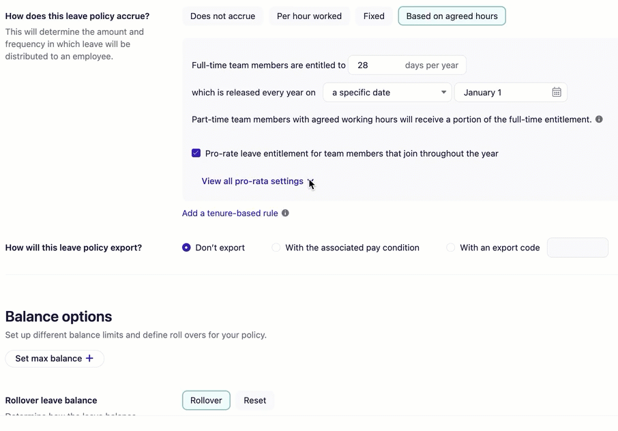Choose Reset for leave balance

click(255, 400)
